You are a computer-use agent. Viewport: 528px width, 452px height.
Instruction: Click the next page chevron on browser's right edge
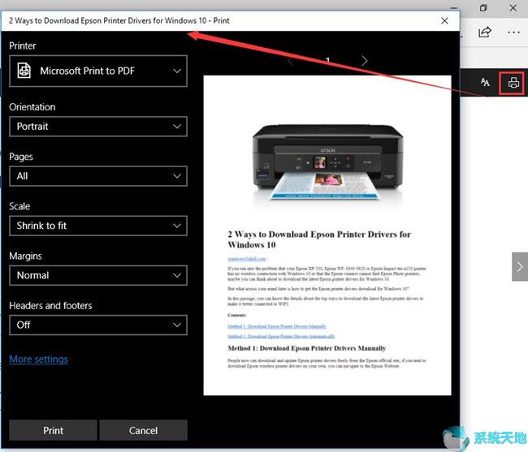pos(520,267)
